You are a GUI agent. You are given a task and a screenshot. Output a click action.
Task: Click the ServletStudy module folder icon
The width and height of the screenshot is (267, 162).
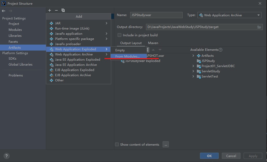pyautogui.click(x=199, y=71)
